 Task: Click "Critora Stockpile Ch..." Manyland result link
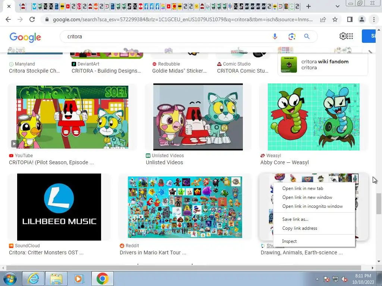(x=34, y=71)
